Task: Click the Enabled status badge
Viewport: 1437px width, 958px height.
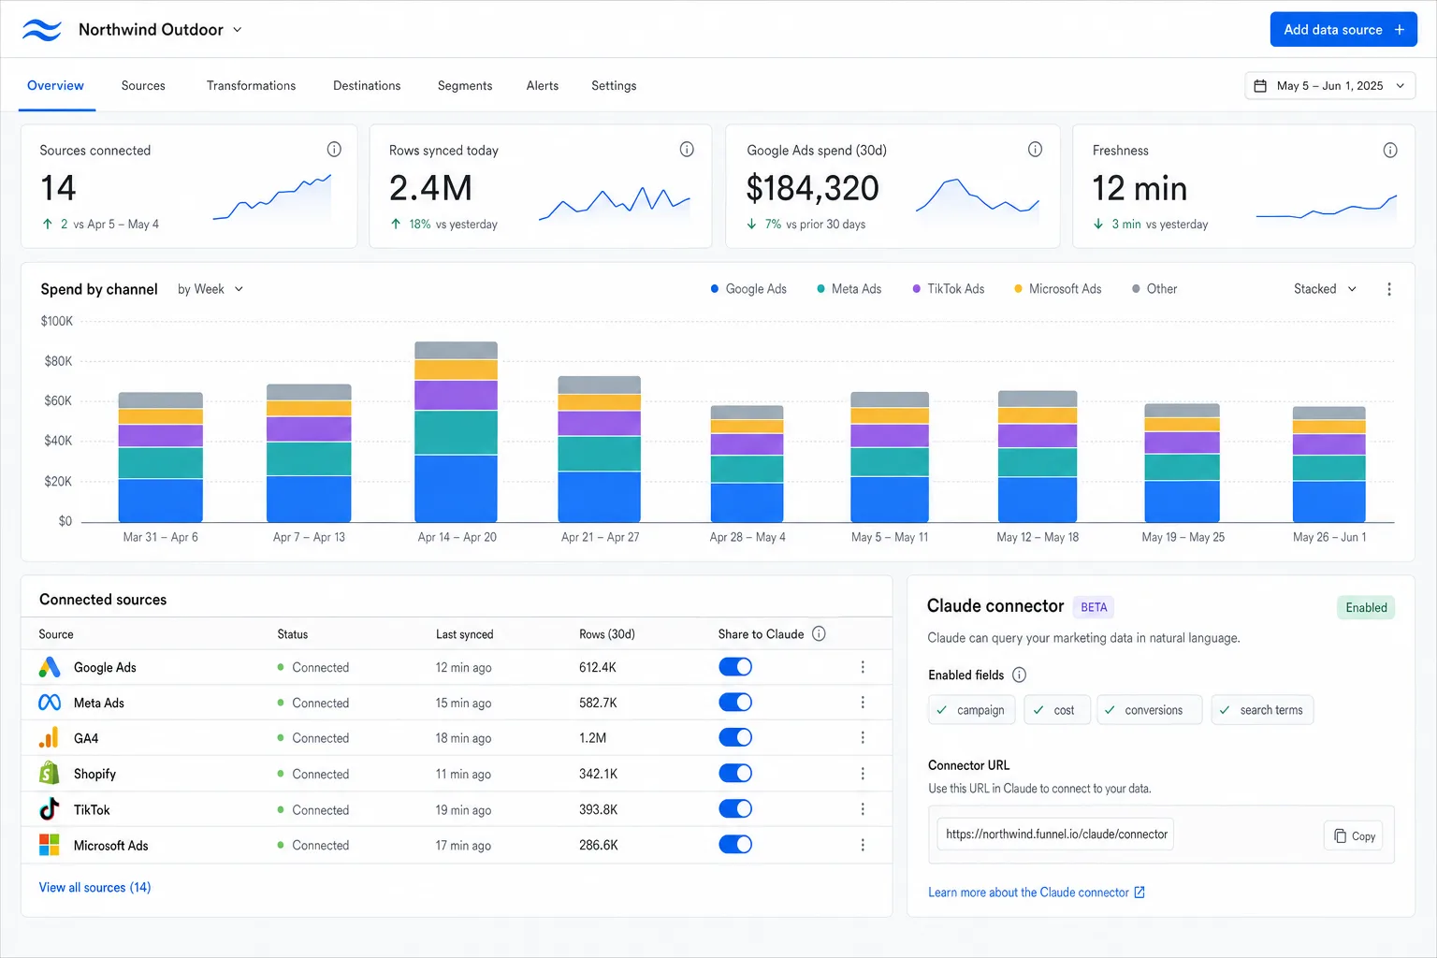Action: click(1366, 608)
